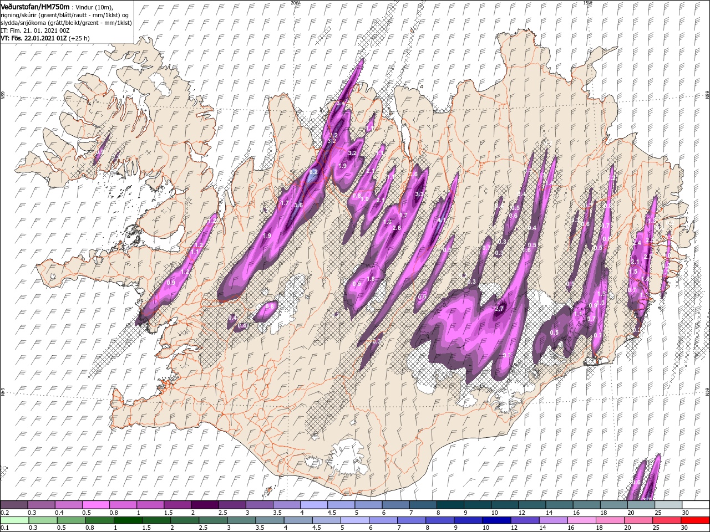Viewport: 710px width, 532px height.
Task: Pick the 2.5 swatch in the lower rain legend row
Action: coord(213,520)
